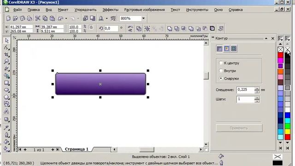The height and width of the screenshot is (166, 295).
Task: Open the 'Инструменты' menu
Action: pos(197,10)
